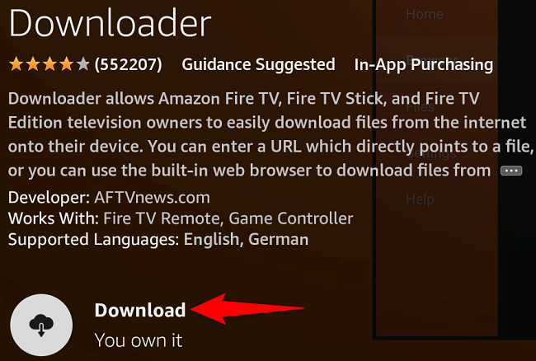536x361 pixels.
Task: Open the 552207 reviews count
Action: click(128, 64)
